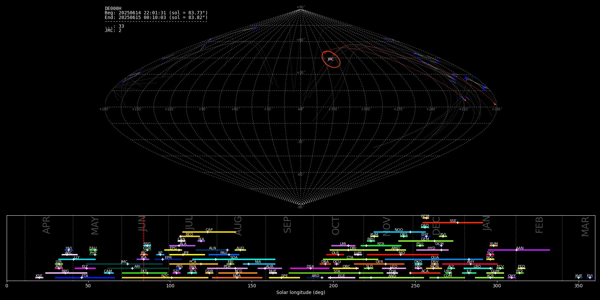Click the 'JRC: 2' count text

tap(113, 30)
